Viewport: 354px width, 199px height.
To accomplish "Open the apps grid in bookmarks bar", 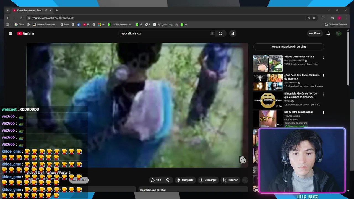I will 8,25.
